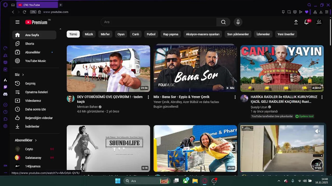Click the sidebar scroll-up caret

coord(60,29)
